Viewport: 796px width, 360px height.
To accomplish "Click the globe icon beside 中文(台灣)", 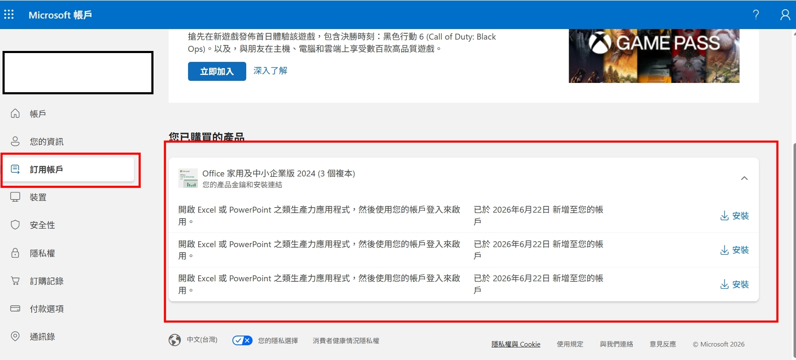I will point(175,340).
